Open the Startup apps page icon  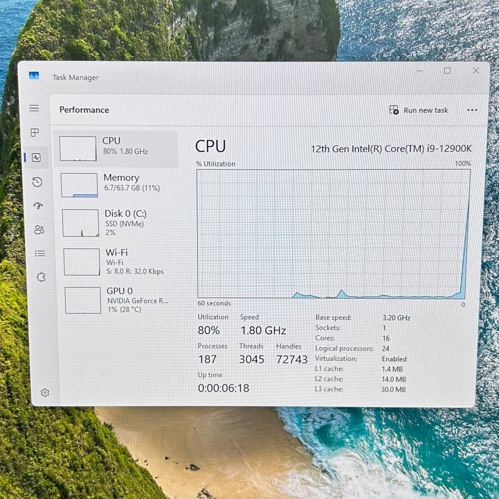click(x=38, y=205)
